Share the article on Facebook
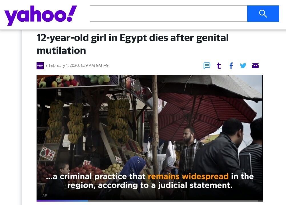The image size is (286, 205). click(x=231, y=65)
